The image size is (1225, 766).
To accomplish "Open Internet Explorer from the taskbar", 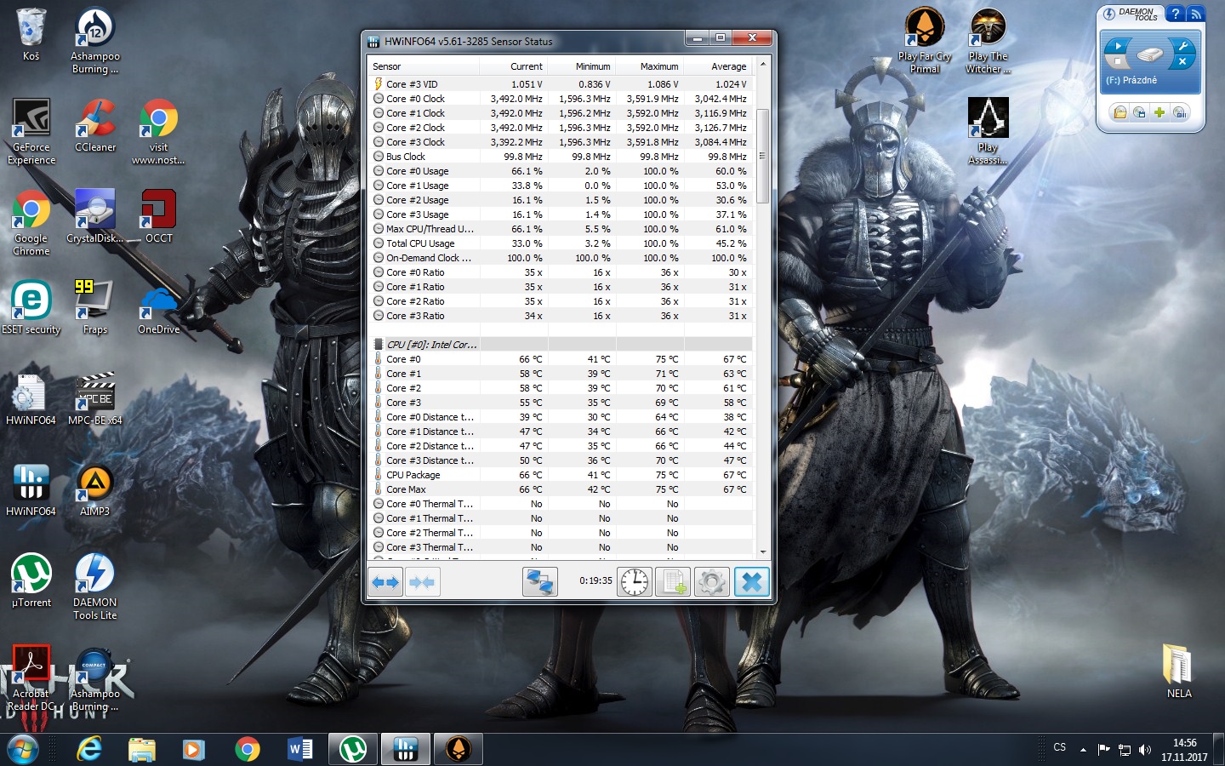I will (89, 750).
